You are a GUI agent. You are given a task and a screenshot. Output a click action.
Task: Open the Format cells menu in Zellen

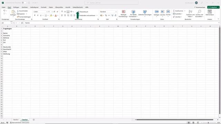tap(168, 13)
